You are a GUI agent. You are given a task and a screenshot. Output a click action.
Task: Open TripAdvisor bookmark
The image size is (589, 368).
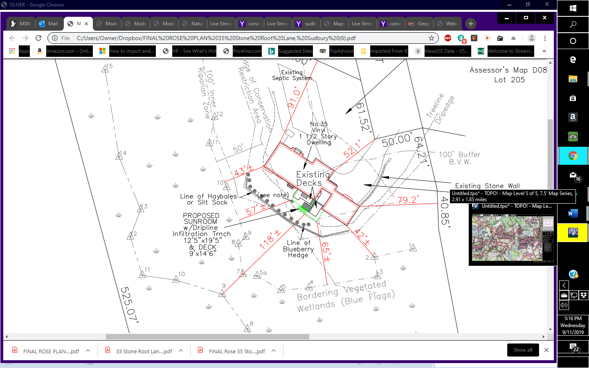tap(337, 51)
